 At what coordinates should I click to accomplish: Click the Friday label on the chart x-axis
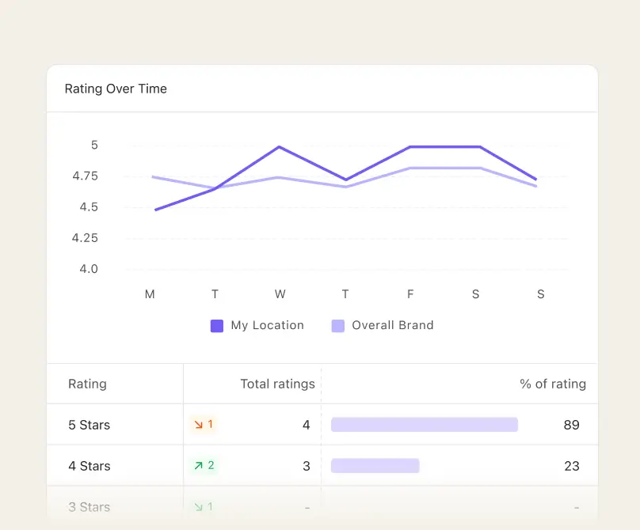coord(410,293)
